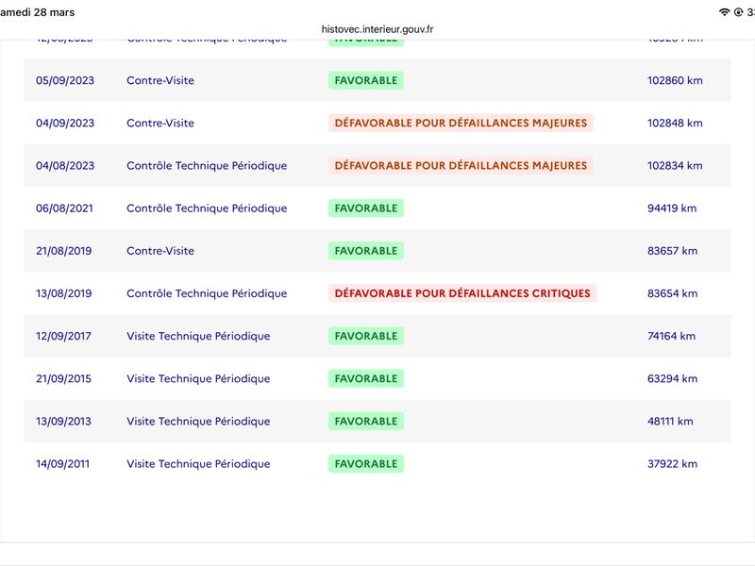Screen dimensions: 755x566
Task: Tap the FAVORABLE badge for 14/09/2011
Action: click(365, 463)
